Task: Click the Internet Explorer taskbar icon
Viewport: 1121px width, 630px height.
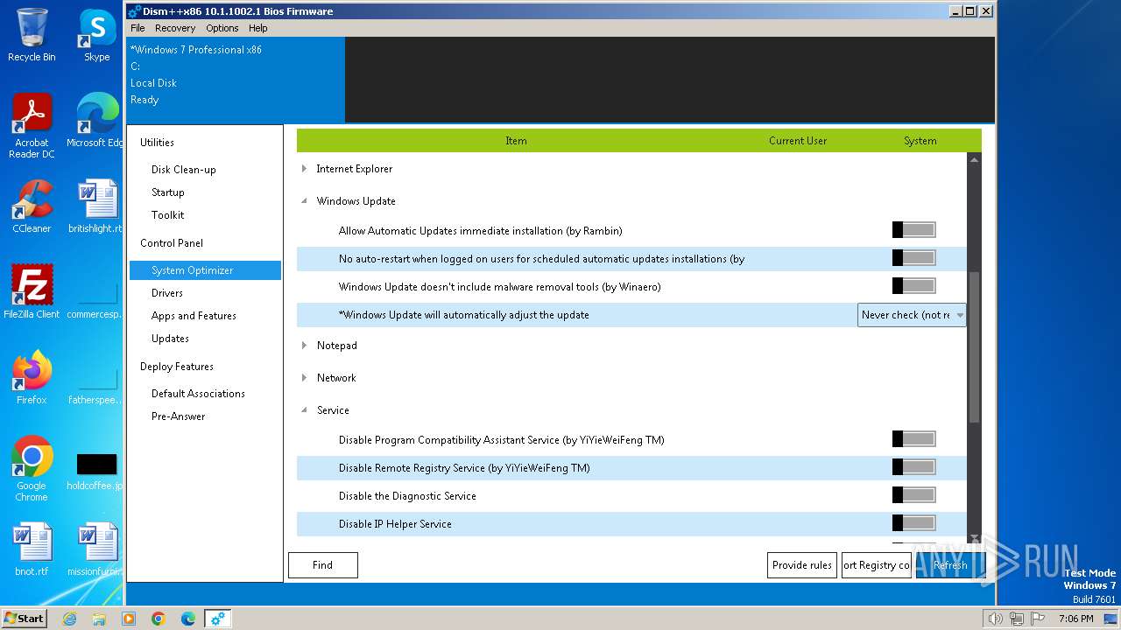Action: pyautogui.click(x=69, y=619)
